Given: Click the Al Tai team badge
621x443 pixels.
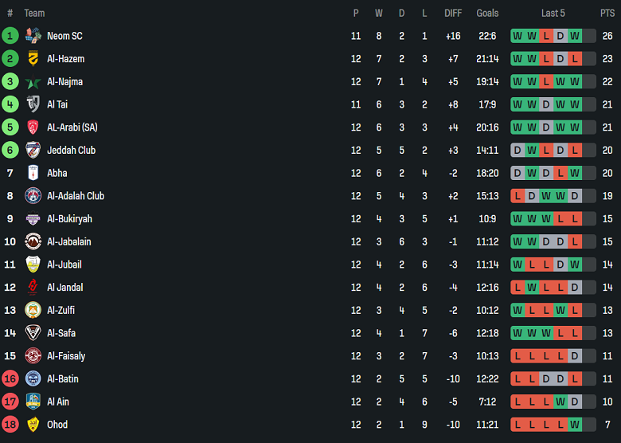Looking at the screenshot, I should click(33, 104).
